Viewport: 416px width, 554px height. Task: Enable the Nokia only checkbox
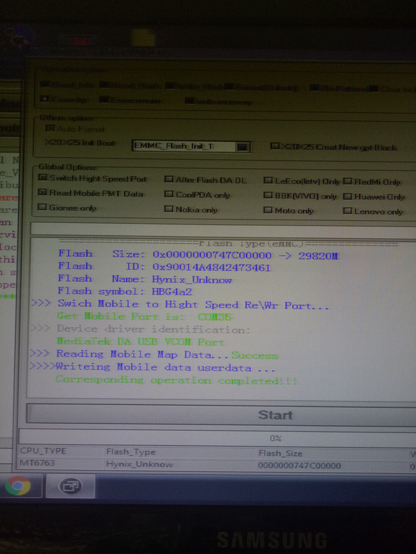click(168, 209)
